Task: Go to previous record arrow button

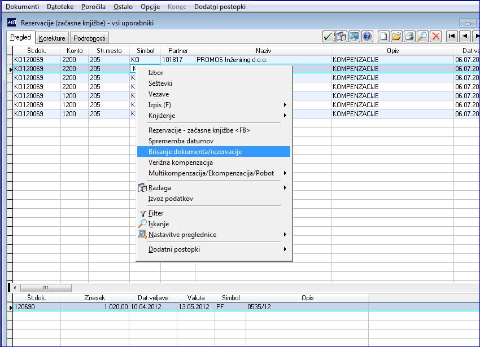Action: (x=465, y=37)
